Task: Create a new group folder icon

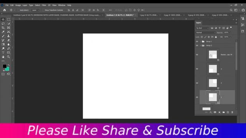Action: [x=224, y=112]
